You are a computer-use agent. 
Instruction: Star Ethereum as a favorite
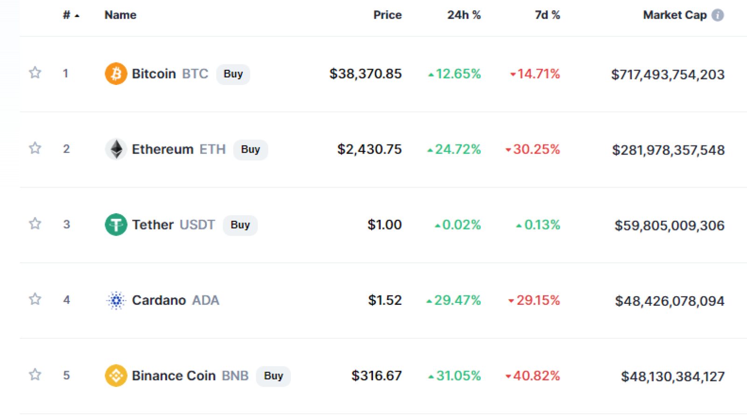35,148
